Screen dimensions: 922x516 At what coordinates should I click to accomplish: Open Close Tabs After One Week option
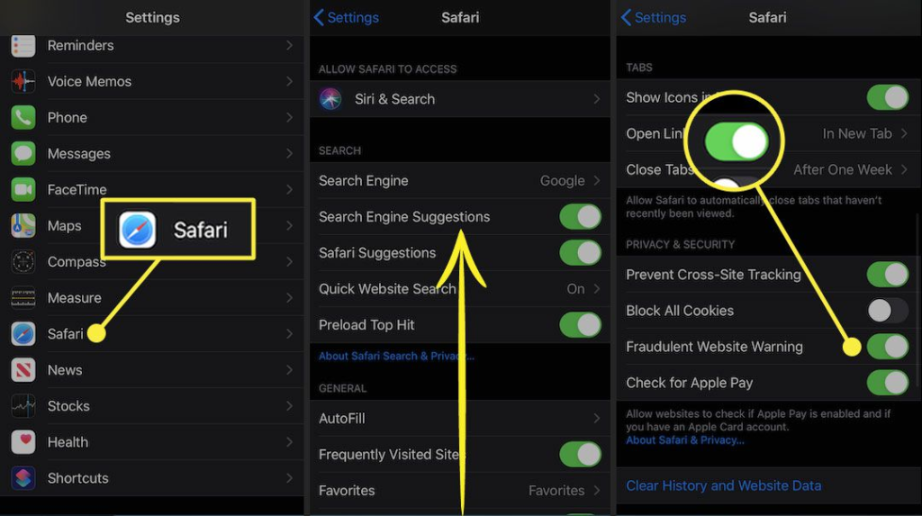point(769,169)
